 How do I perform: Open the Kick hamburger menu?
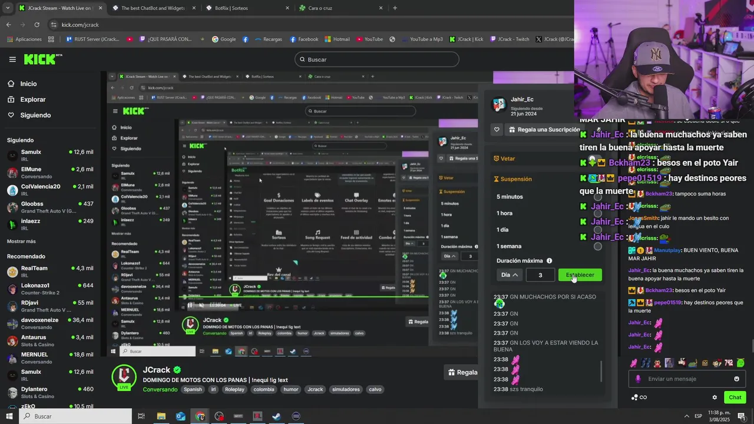tap(12, 59)
